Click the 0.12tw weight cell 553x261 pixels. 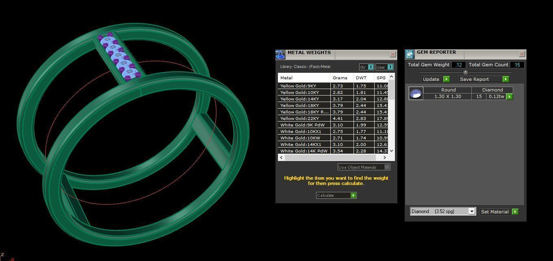(x=496, y=96)
